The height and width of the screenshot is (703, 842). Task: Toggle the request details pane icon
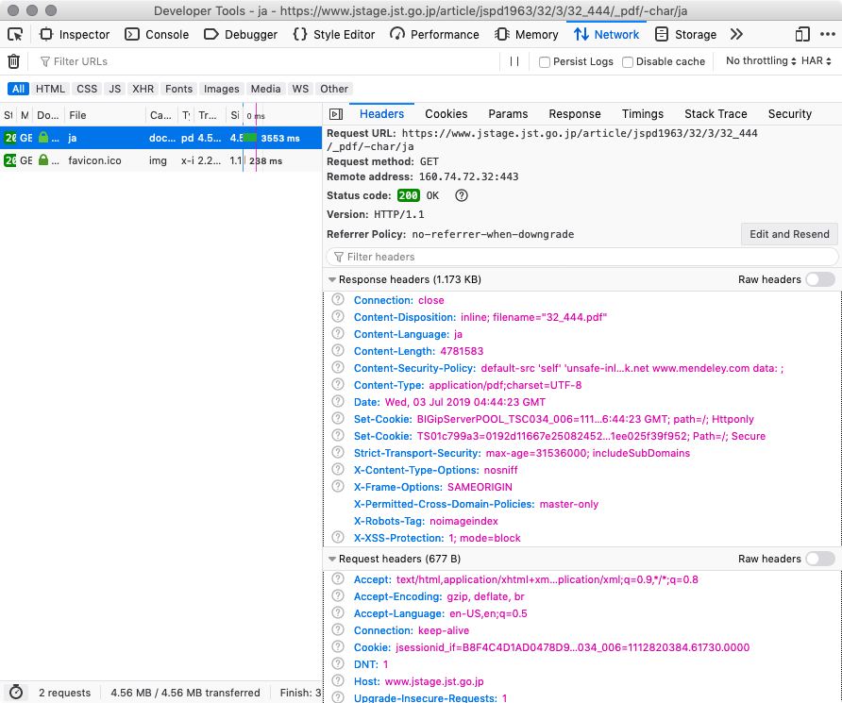335,114
